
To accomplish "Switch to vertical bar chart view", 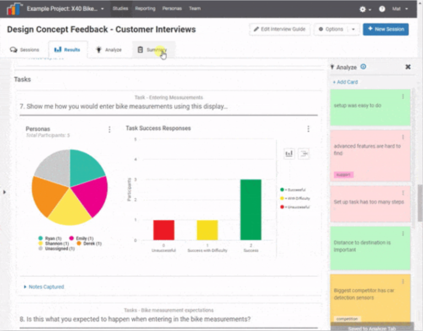I will (x=289, y=154).
